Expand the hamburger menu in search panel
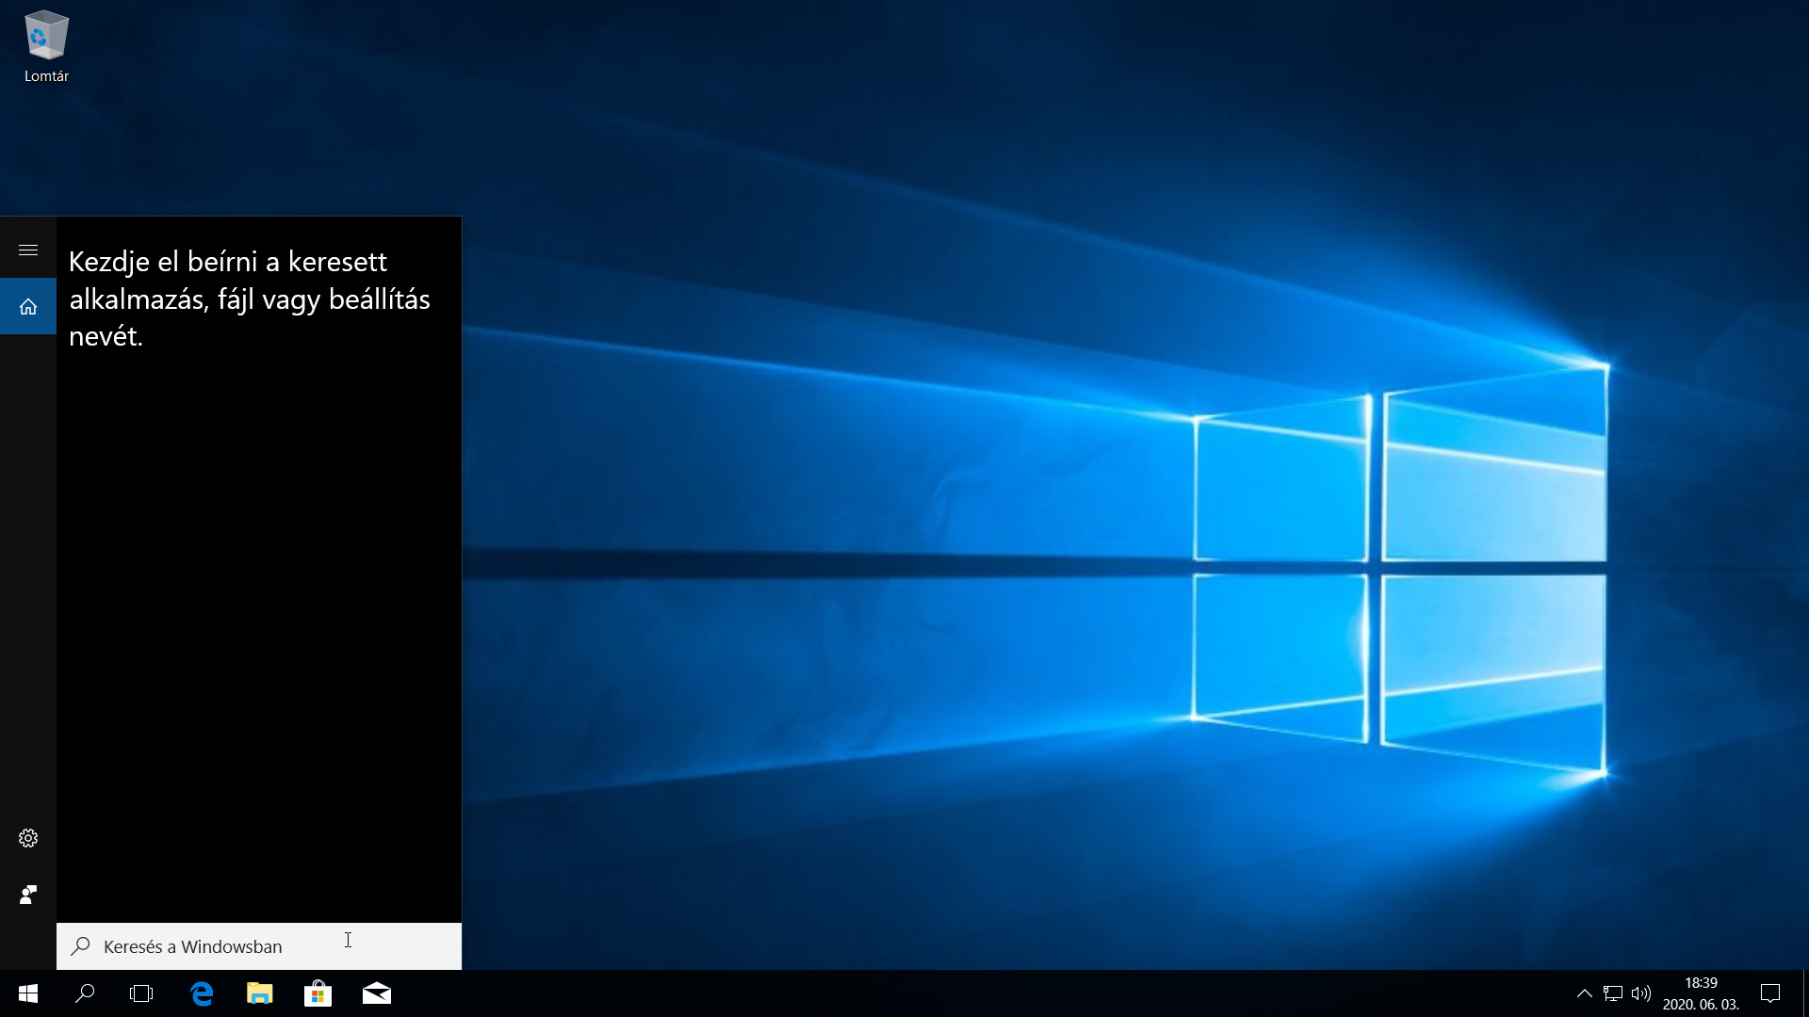The height and width of the screenshot is (1017, 1809). 28,250
